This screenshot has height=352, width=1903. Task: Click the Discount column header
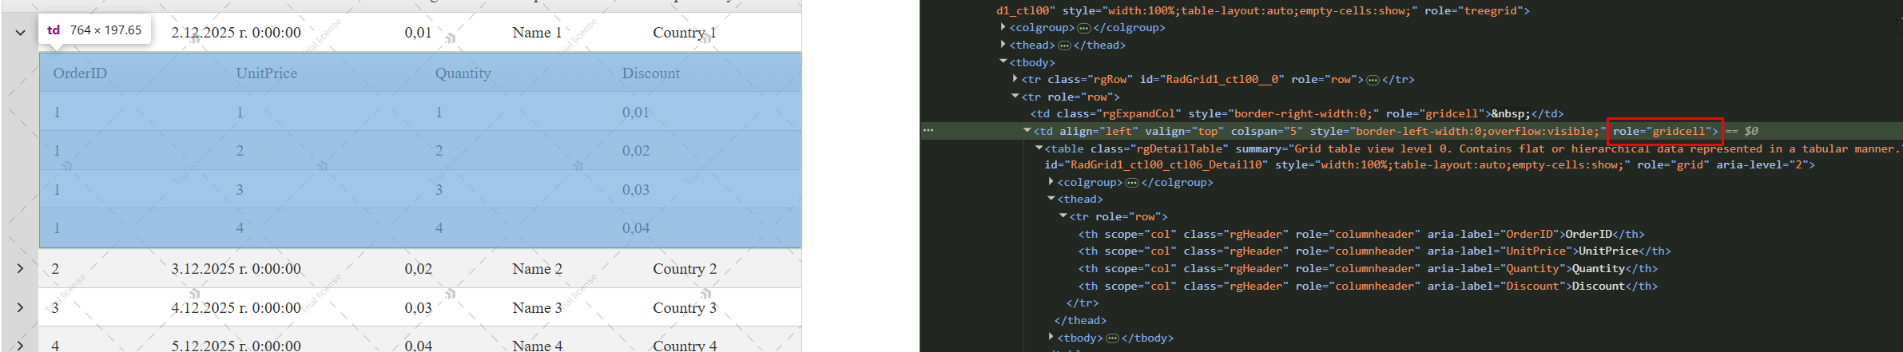[x=650, y=73]
